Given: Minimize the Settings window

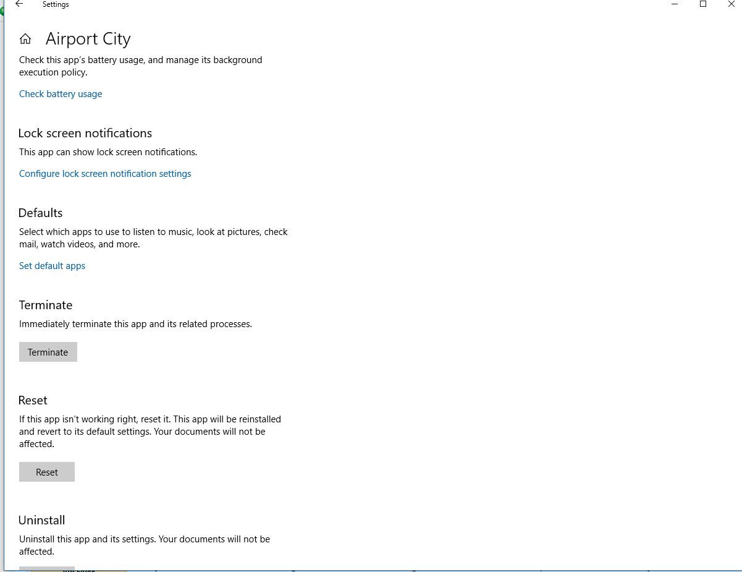Looking at the screenshot, I should click(674, 4).
